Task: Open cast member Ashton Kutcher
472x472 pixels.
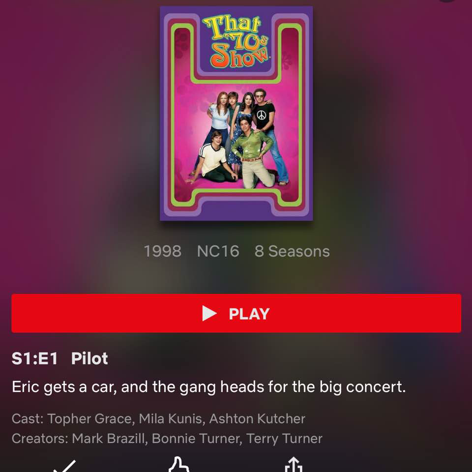Action: [257, 419]
